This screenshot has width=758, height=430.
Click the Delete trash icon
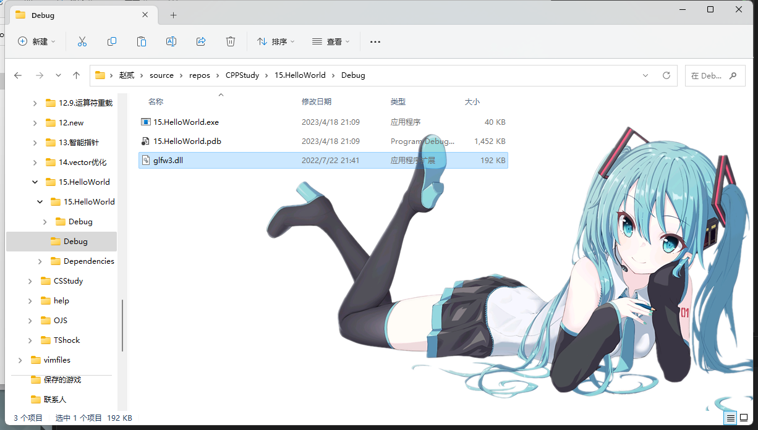point(231,41)
